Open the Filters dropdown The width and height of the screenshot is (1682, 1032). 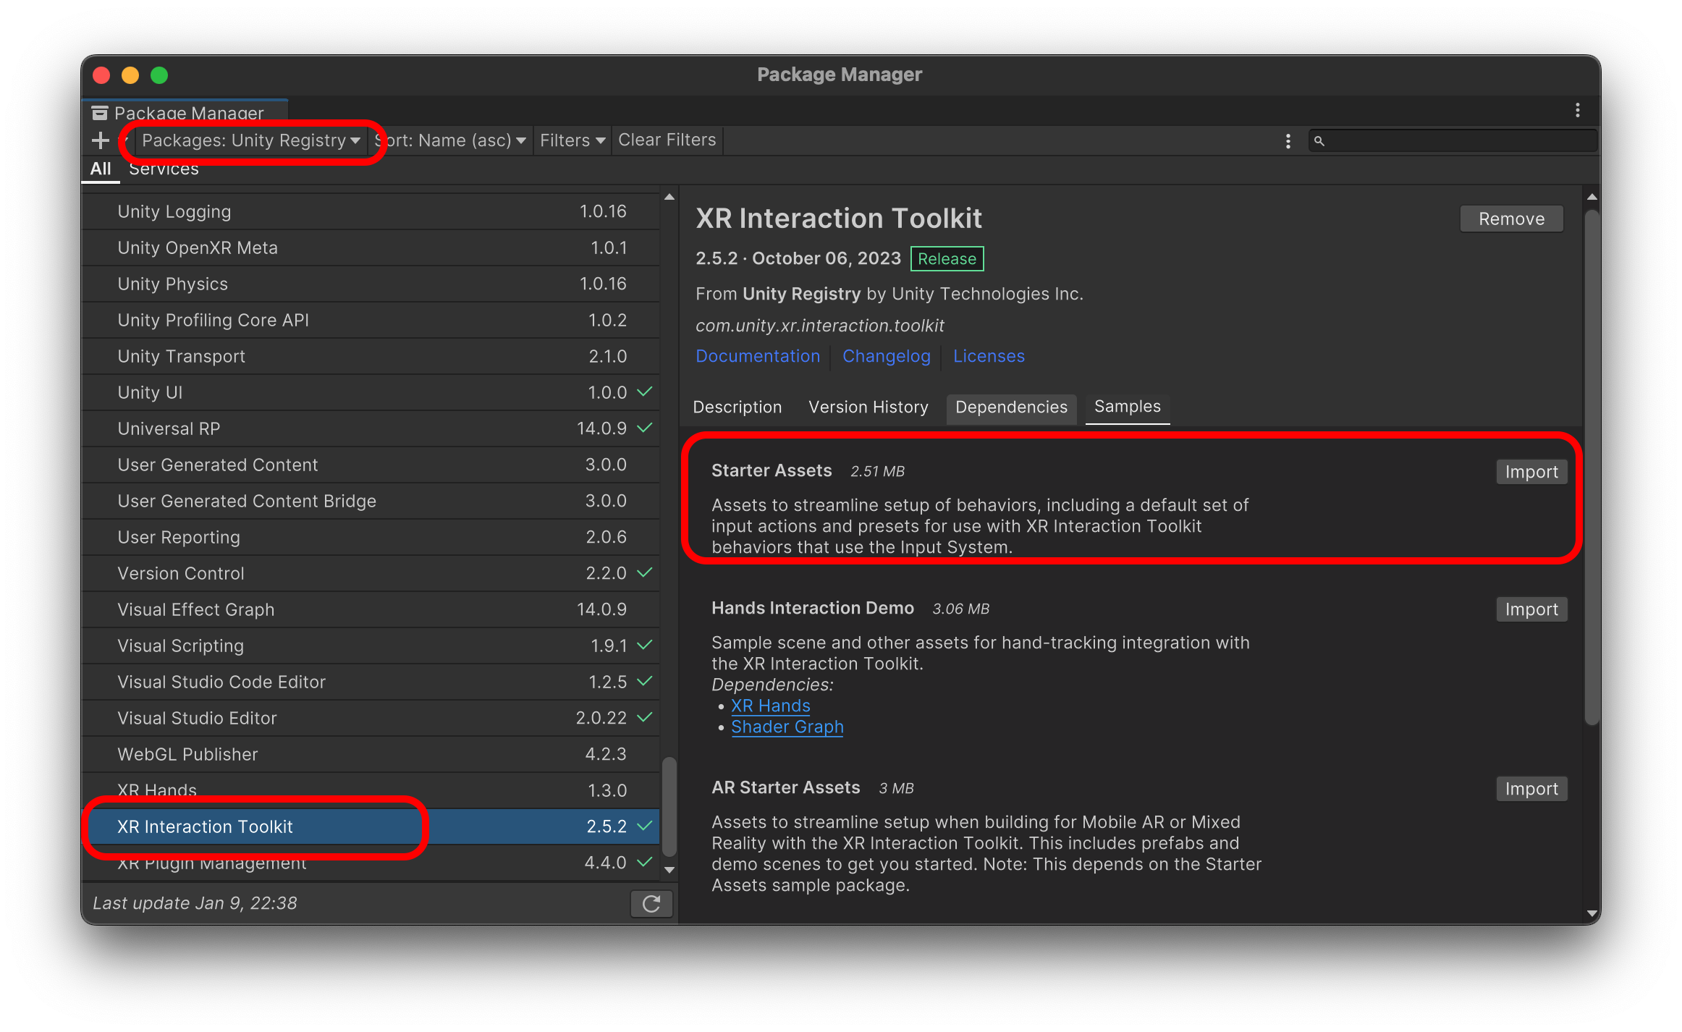click(572, 140)
